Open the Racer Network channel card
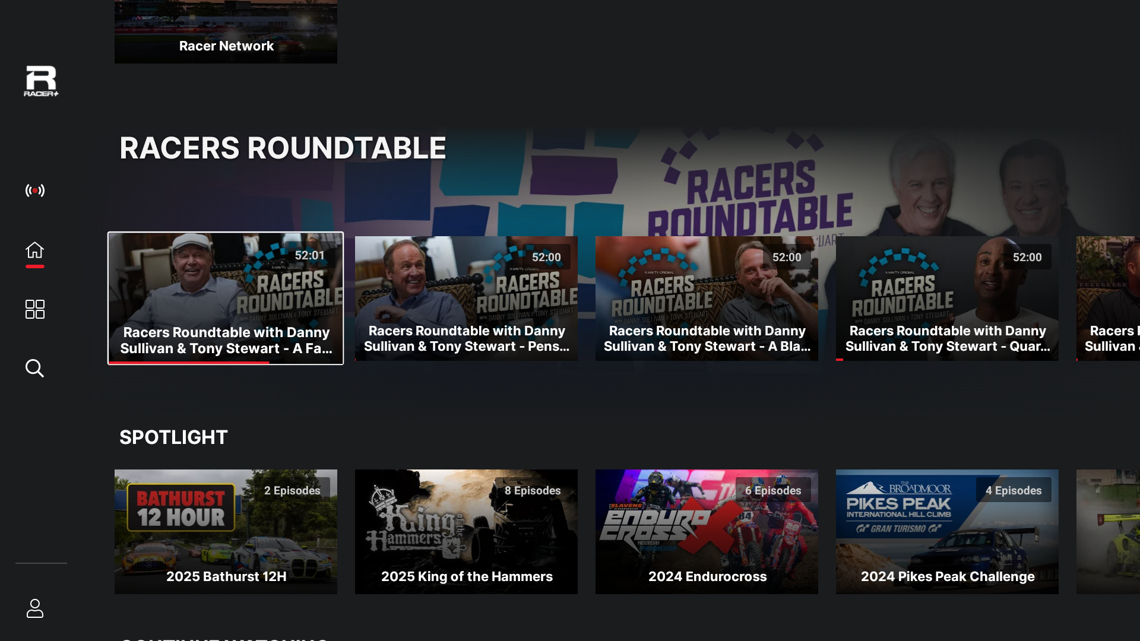 pyautogui.click(x=226, y=31)
